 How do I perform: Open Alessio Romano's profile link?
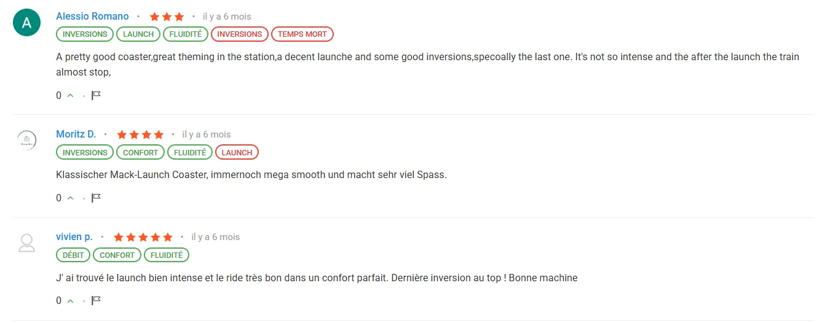(92, 17)
